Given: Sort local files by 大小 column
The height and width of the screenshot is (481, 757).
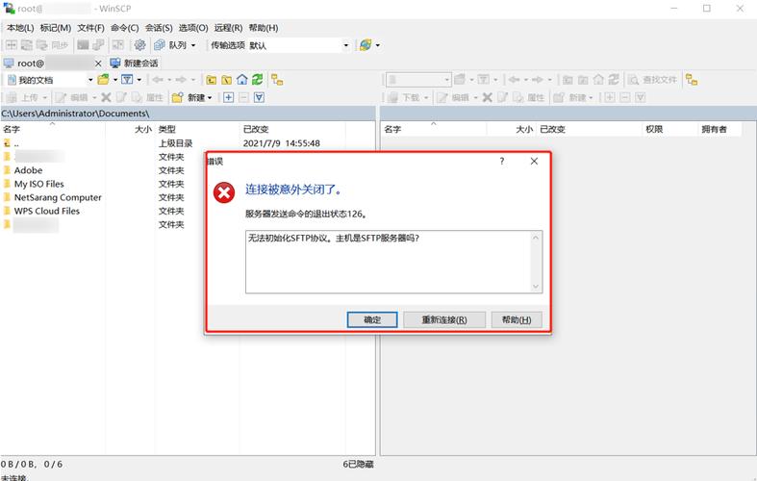Looking at the screenshot, I should click(131, 129).
